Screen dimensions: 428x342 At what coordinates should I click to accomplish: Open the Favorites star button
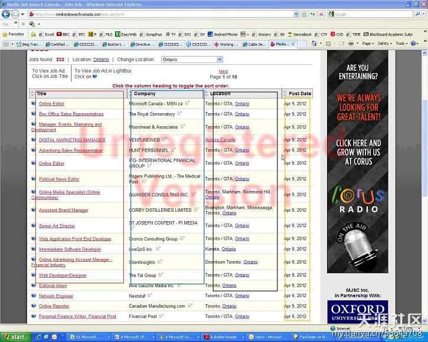[13, 34]
